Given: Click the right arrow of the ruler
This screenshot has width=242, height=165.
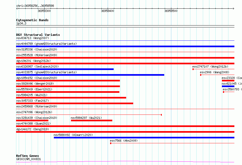Looking at the screenshot, I should (234, 9).
